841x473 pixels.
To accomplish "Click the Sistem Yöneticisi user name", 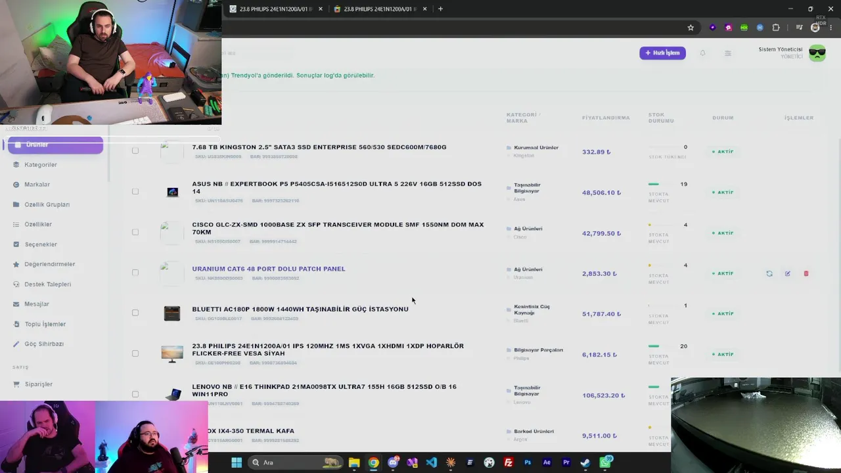I will tap(781, 50).
